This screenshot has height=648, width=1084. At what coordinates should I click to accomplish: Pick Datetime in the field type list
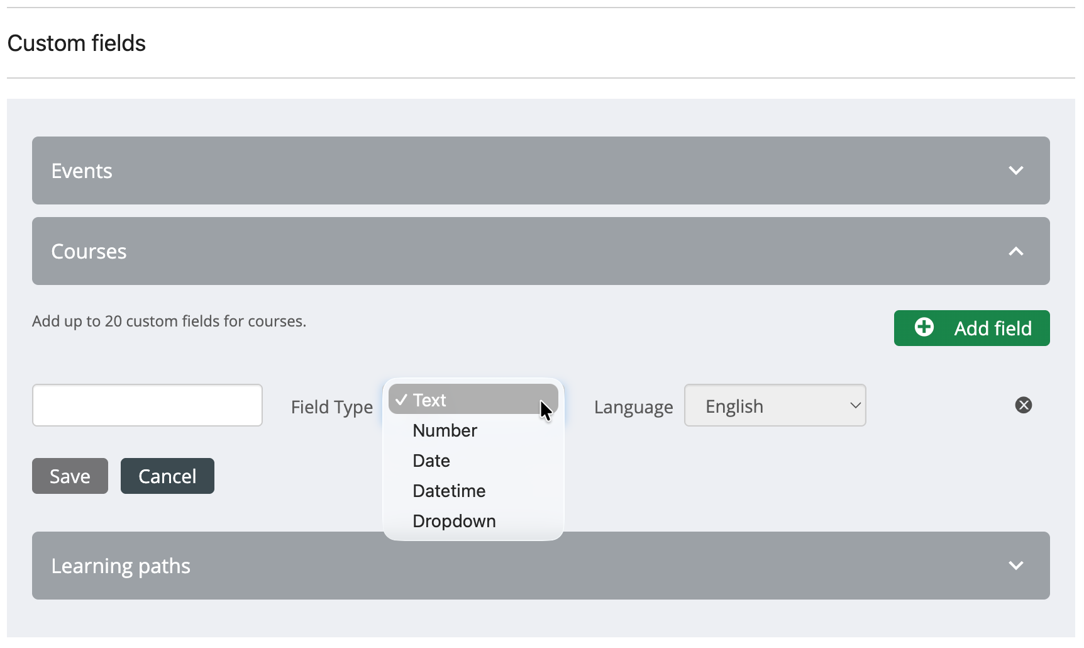click(449, 491)
